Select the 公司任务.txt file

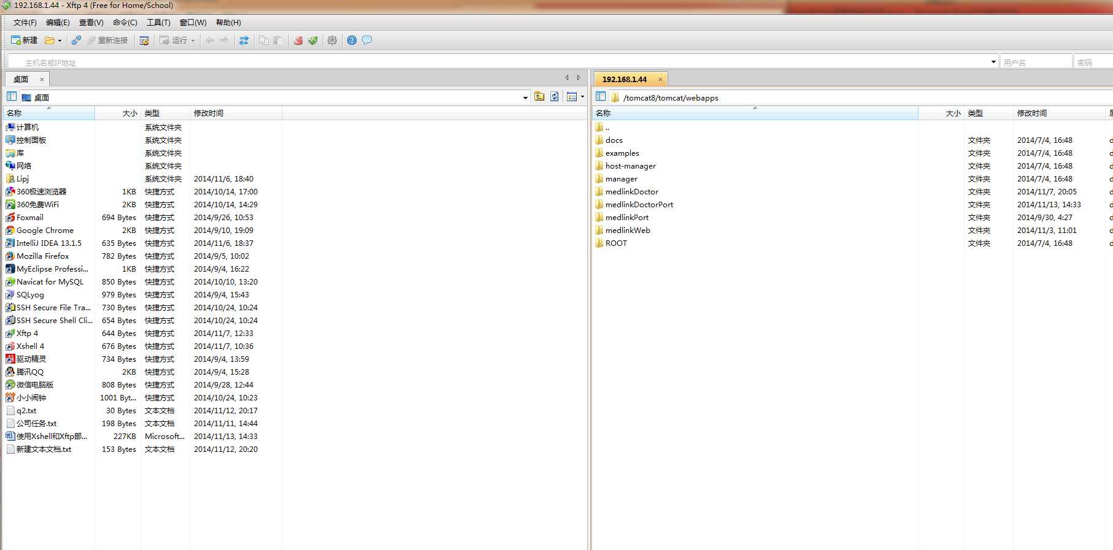[36, 424]
